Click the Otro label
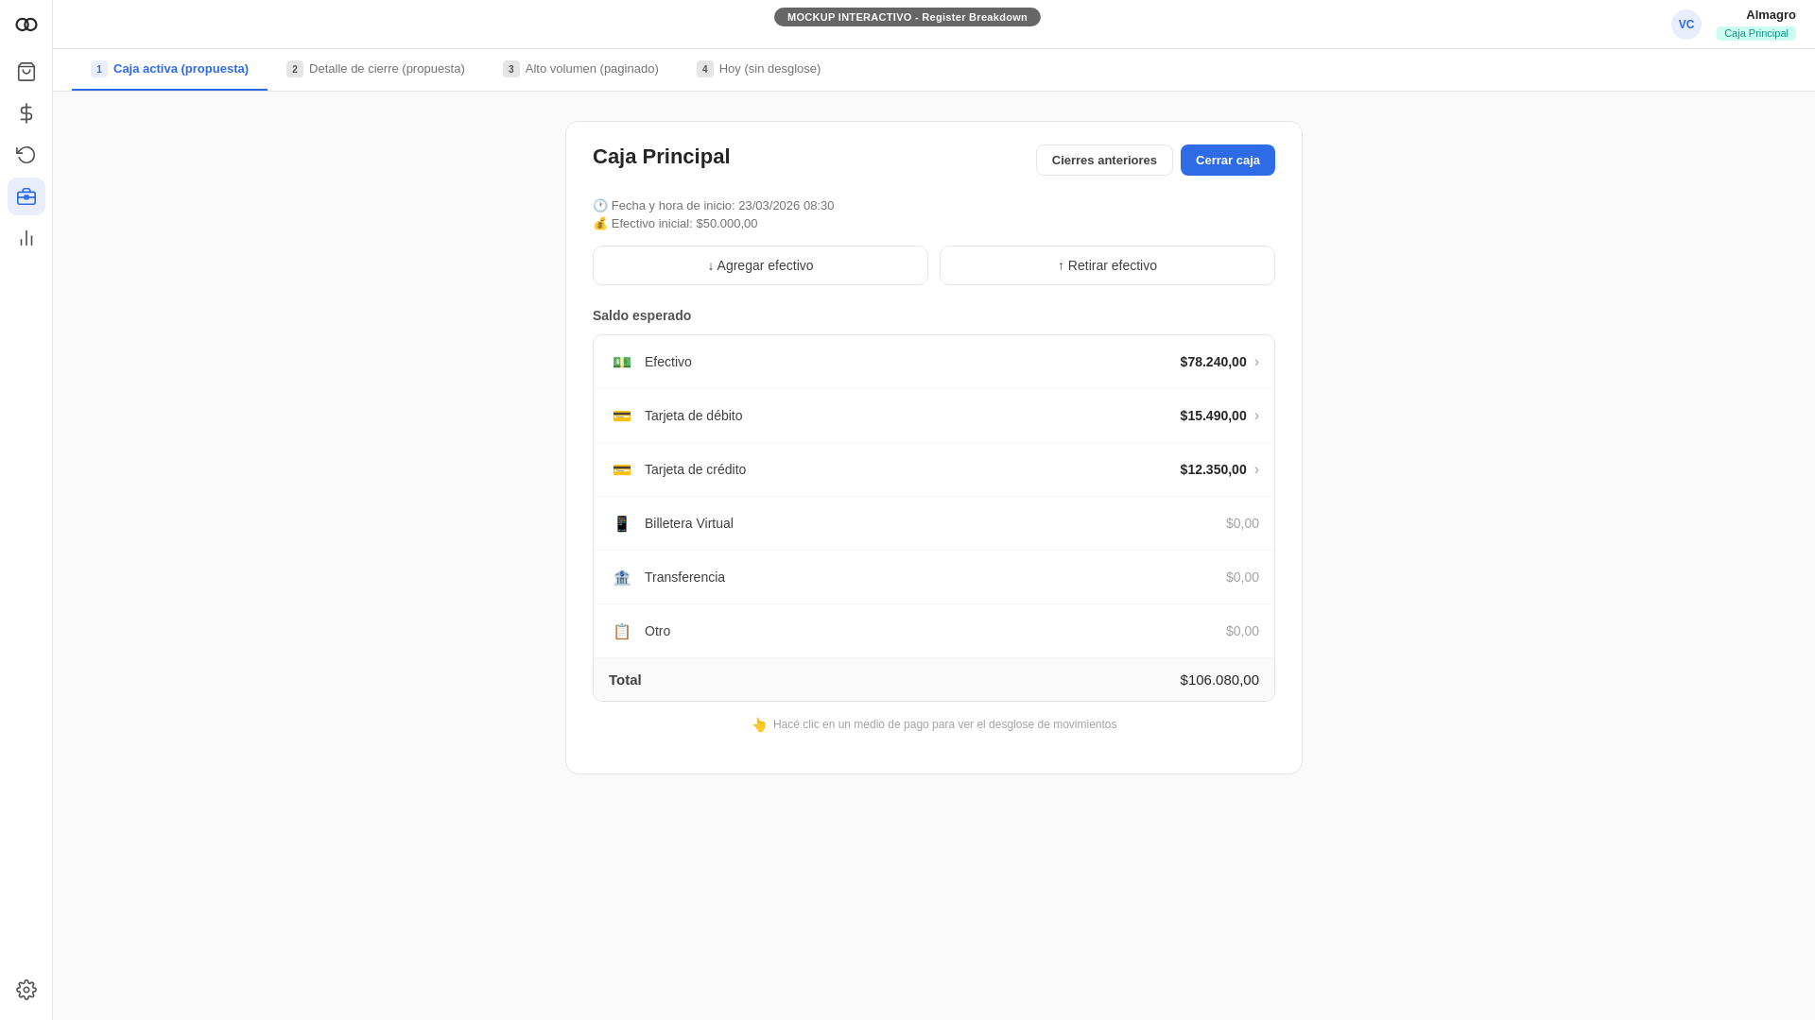The height and width of the screenshot is (1020, 1815). pyautogui.click(x=657, y=631)
